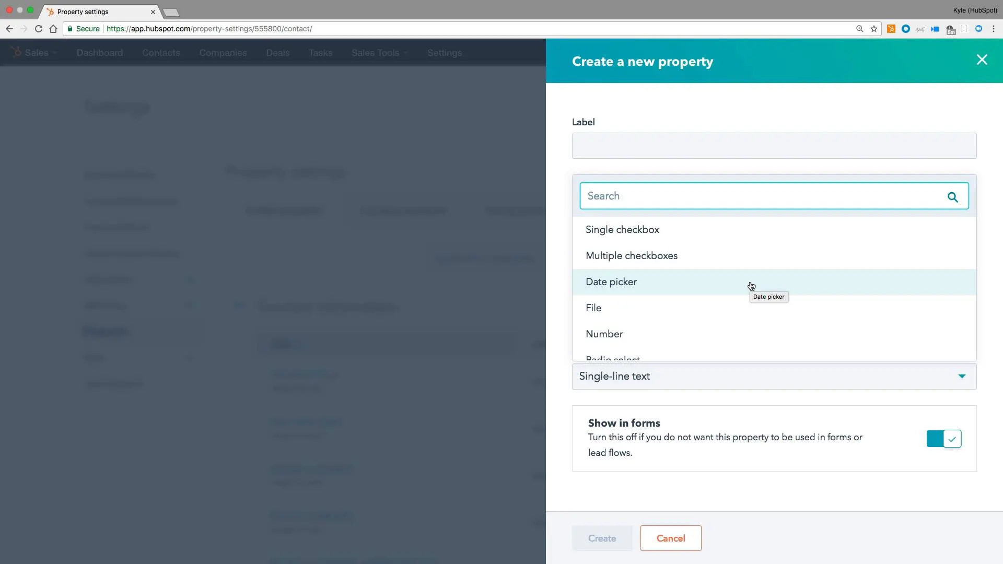This screenshot has height=564, width=1003.
Task: Bookmark this page using the star icon
Action: point(874,29)
